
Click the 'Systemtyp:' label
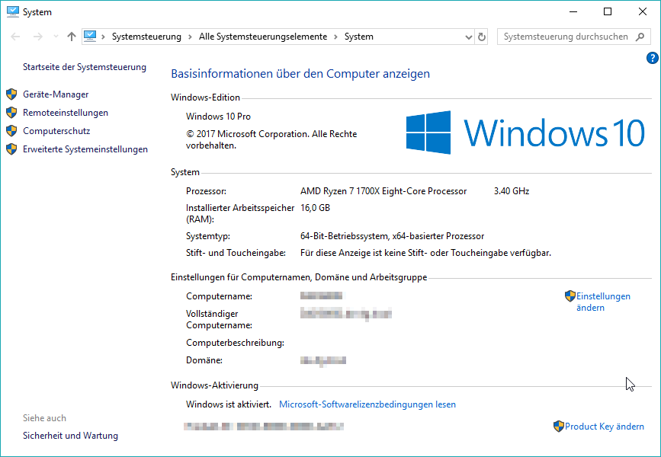click(208, 236)
